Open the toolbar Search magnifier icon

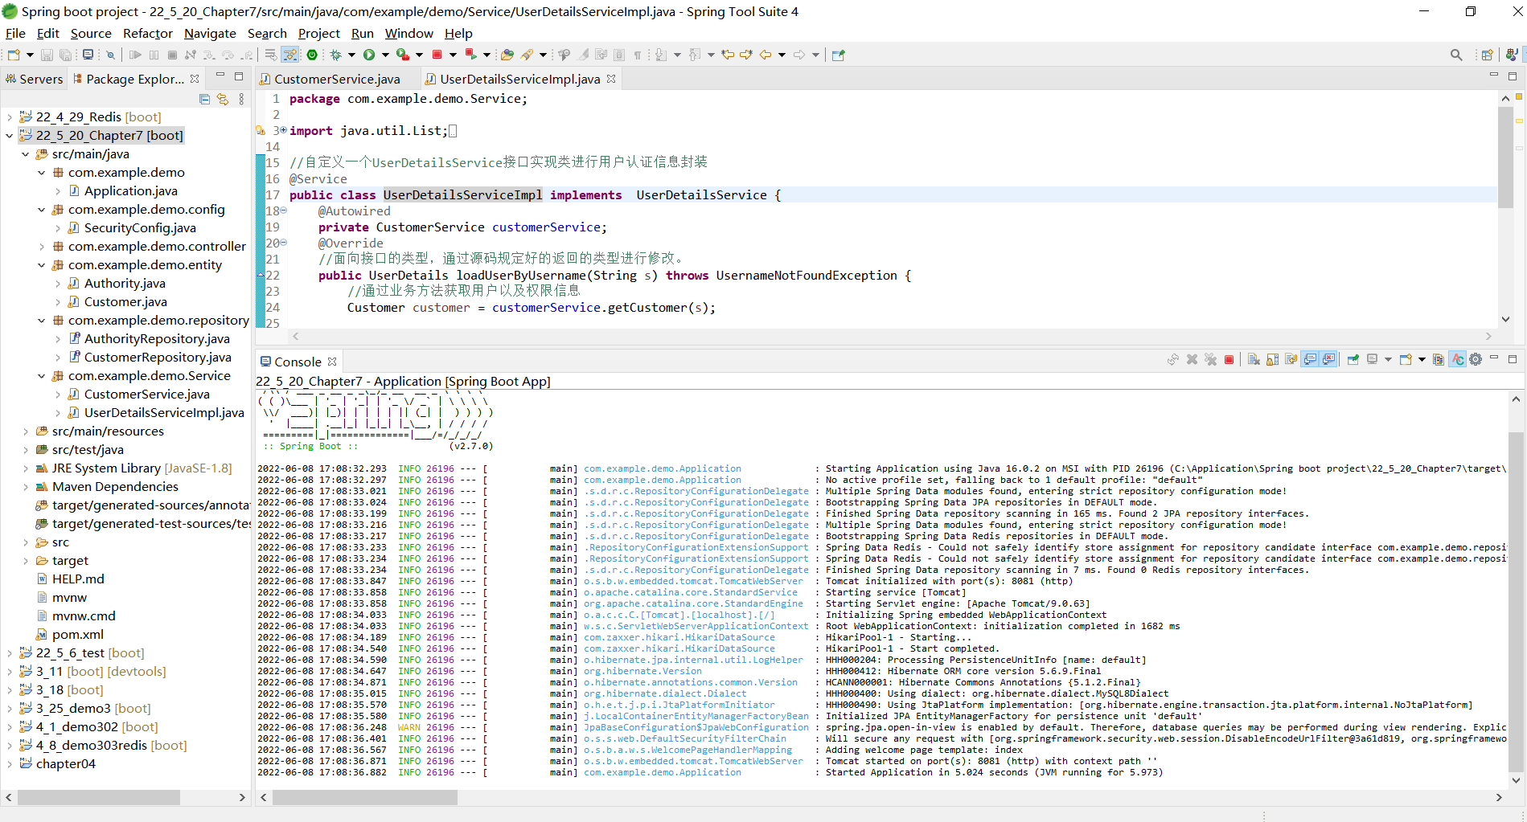tap(1456, 55)
